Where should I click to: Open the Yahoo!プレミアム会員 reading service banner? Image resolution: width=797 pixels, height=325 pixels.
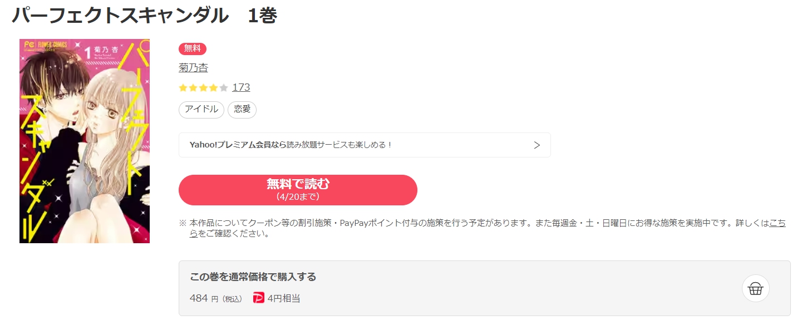click(x=365, y=145)
